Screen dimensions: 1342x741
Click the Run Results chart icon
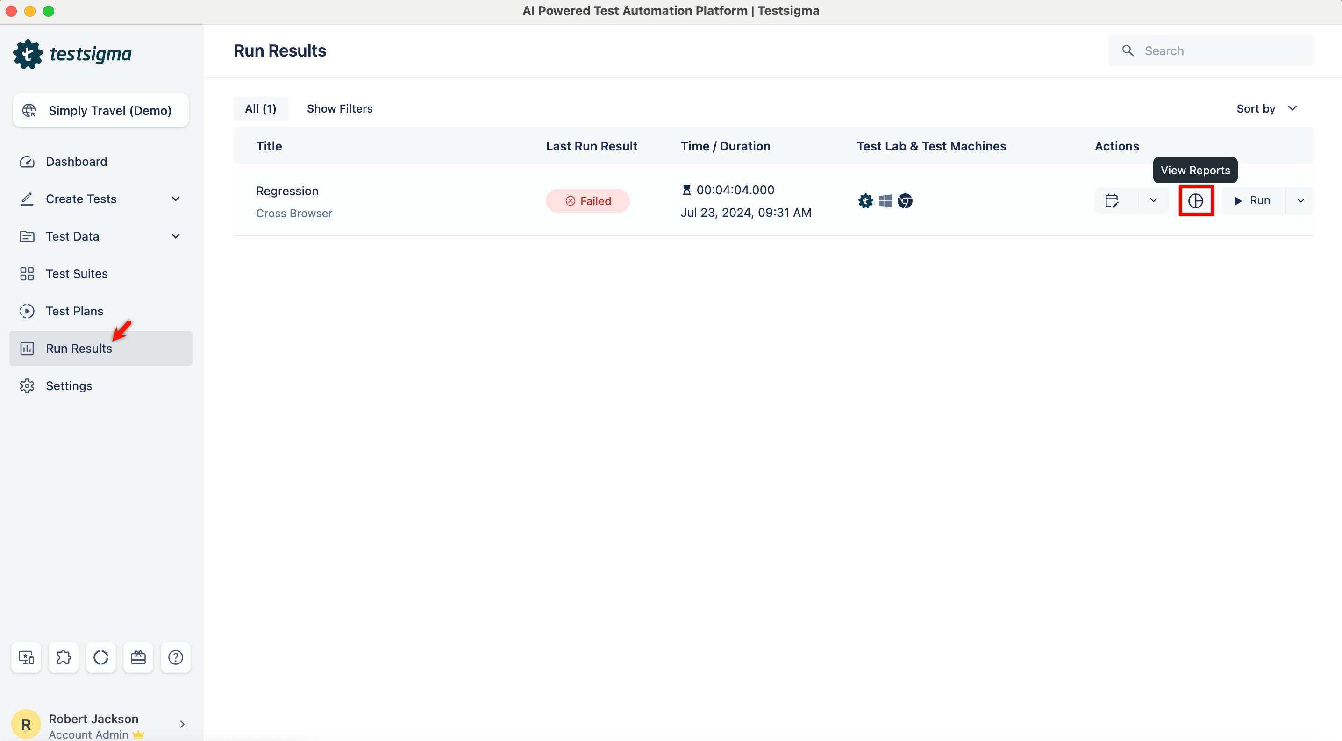(x=27, y=349)
